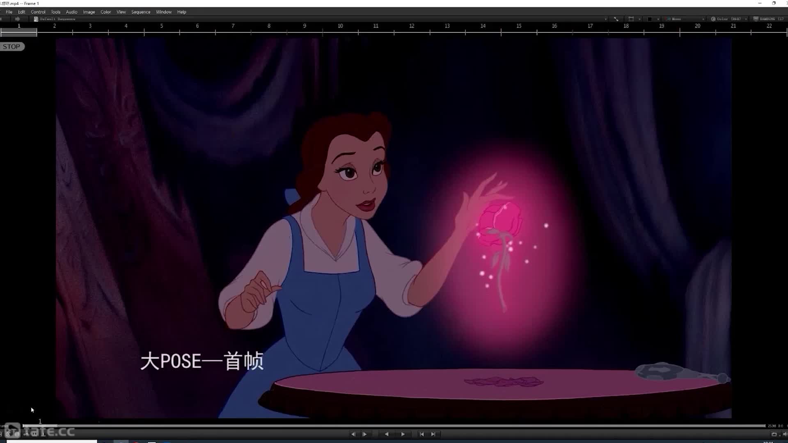Click the step forward one frame button

[x=364, y=434]
